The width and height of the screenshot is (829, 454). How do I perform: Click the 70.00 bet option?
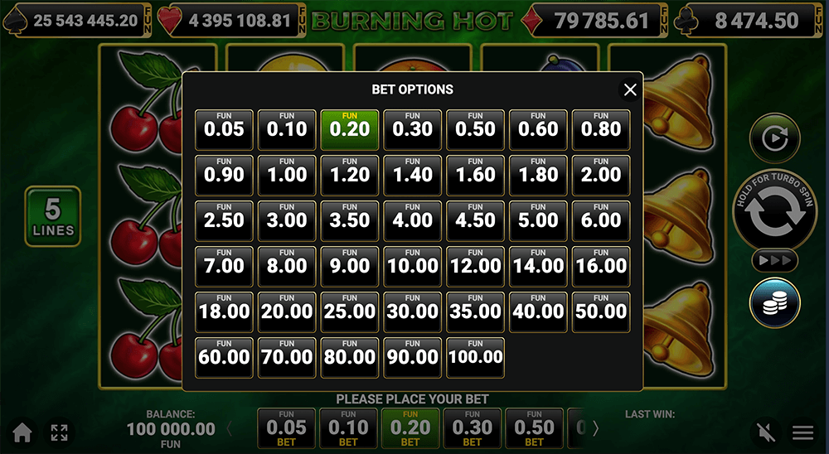pyautogui.click(x=287, y=358)
